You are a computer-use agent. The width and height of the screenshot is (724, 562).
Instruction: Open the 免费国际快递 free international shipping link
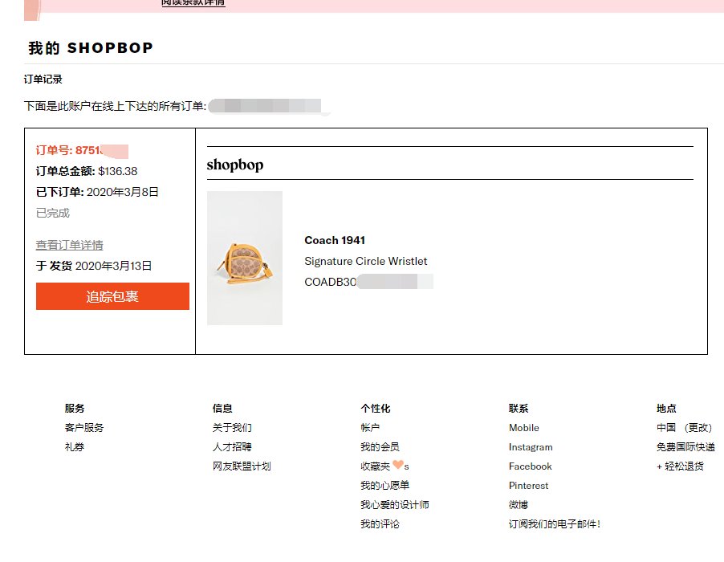685,447
